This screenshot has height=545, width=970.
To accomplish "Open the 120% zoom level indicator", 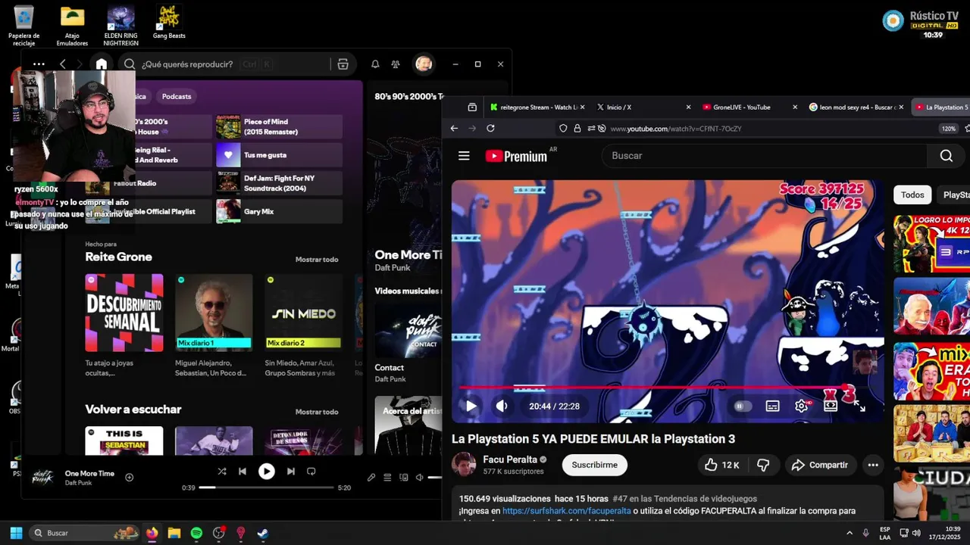I will 949,129.
